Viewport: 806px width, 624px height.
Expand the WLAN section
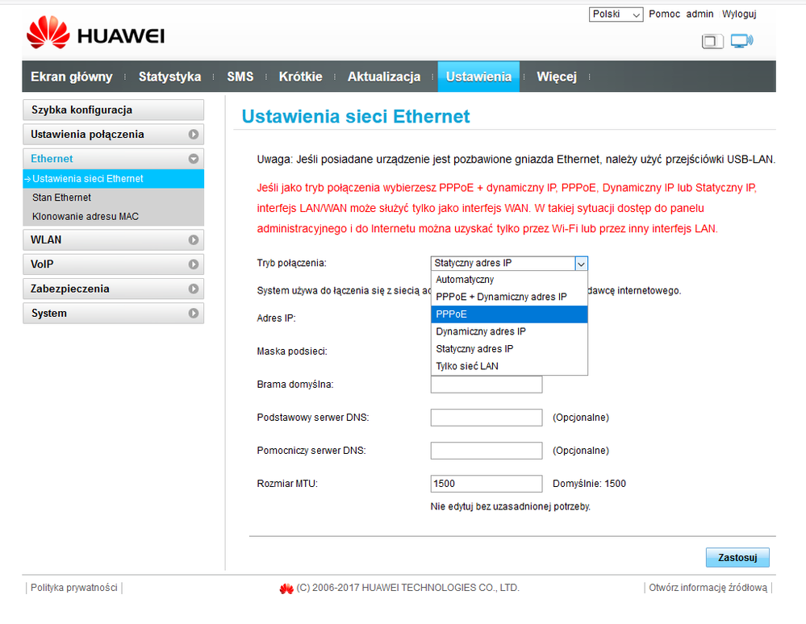192,239
